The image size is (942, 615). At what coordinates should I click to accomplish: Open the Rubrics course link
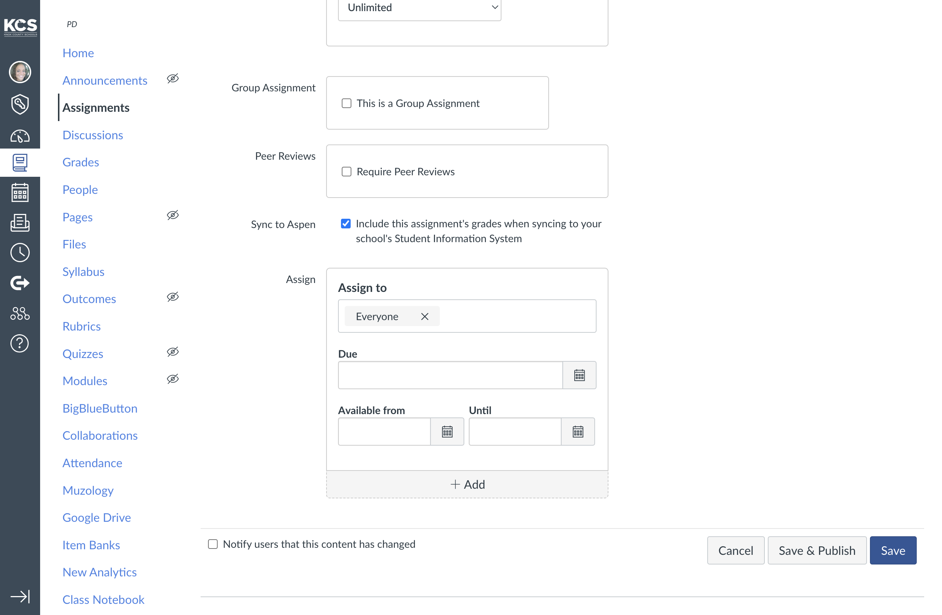[82, 326]
